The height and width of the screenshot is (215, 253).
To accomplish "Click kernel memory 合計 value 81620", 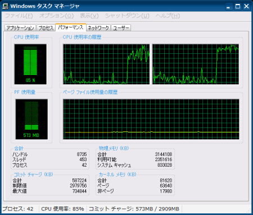I will 166,180.
